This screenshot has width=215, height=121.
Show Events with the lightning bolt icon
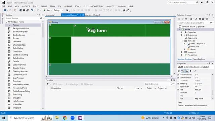[191, 71]
